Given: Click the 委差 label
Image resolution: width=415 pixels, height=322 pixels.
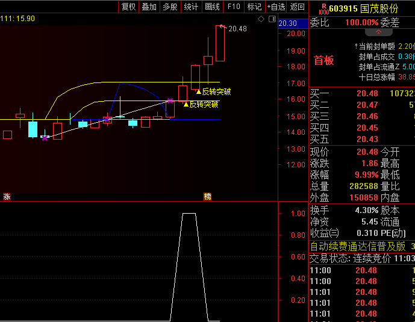Looking at the screenshot, I should pos(390,22).
